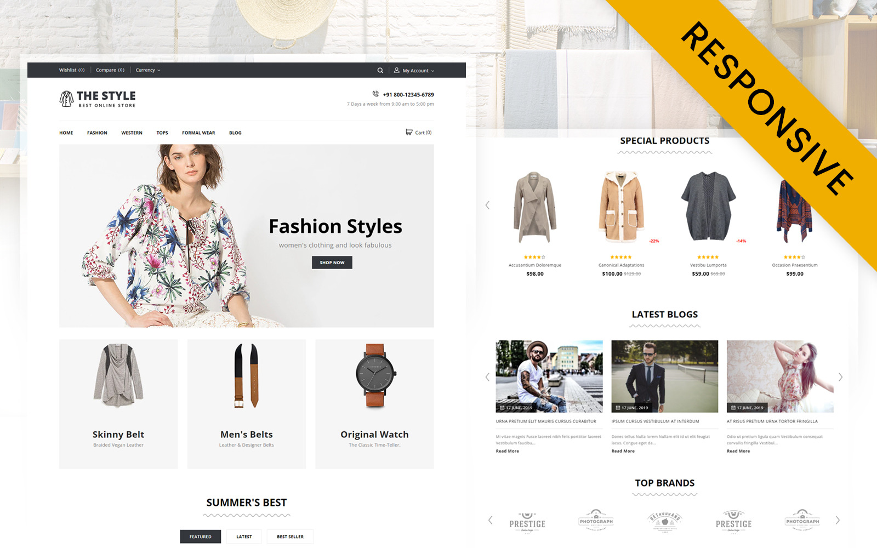Open the Currency dropdown
Screen dimensions: 877x548
point(147,70)
